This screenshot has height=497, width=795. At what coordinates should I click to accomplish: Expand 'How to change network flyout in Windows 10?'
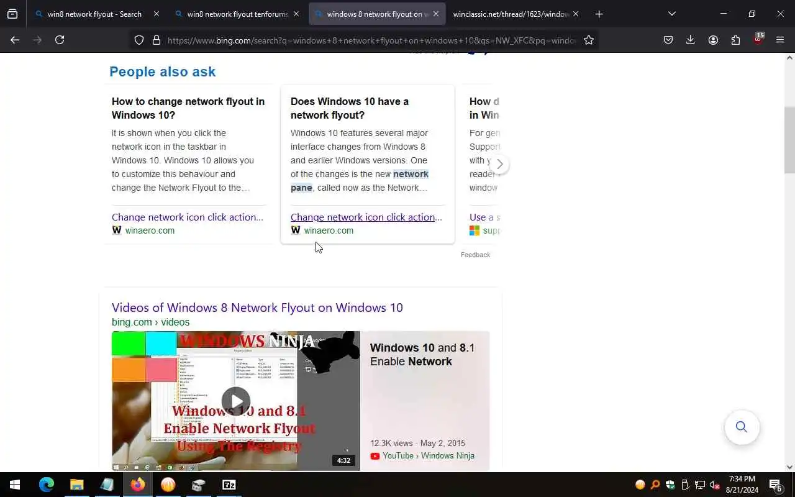click(188, 108)
